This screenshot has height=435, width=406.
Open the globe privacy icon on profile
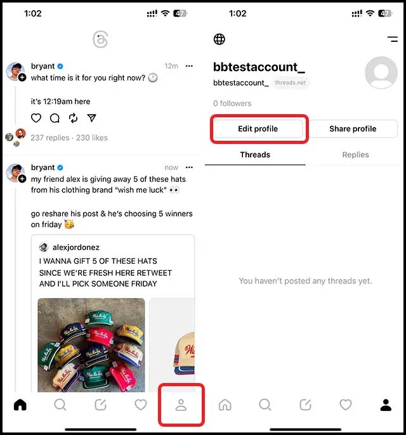click(219, 39)
